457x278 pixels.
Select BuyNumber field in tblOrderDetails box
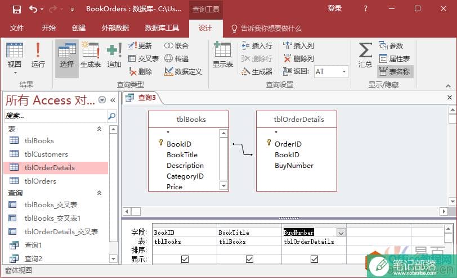(294, 166)
